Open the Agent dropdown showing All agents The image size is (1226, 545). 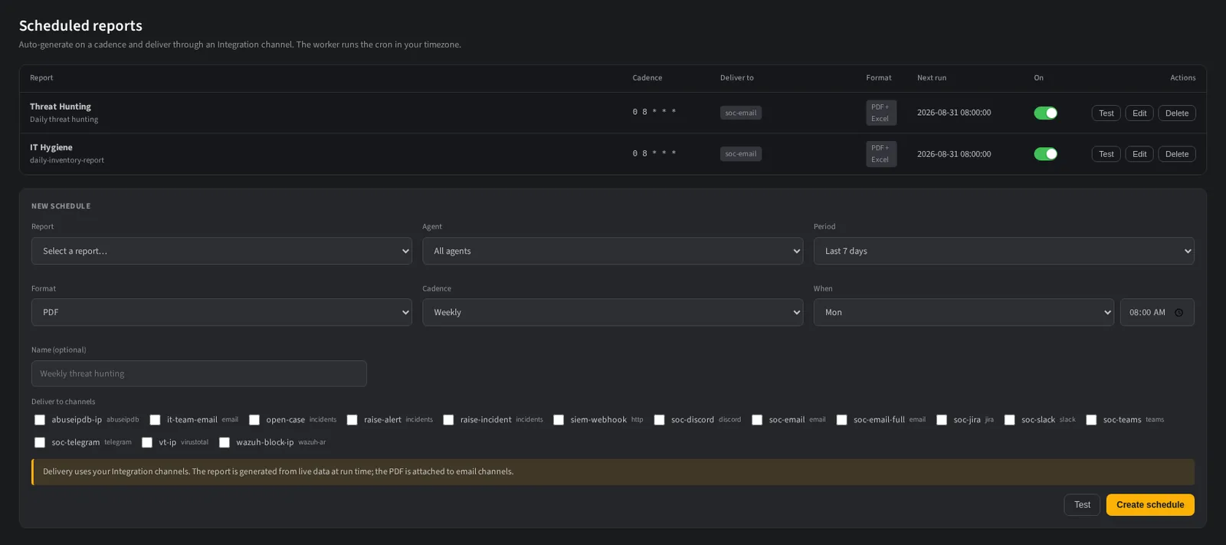tap(612, 251)
